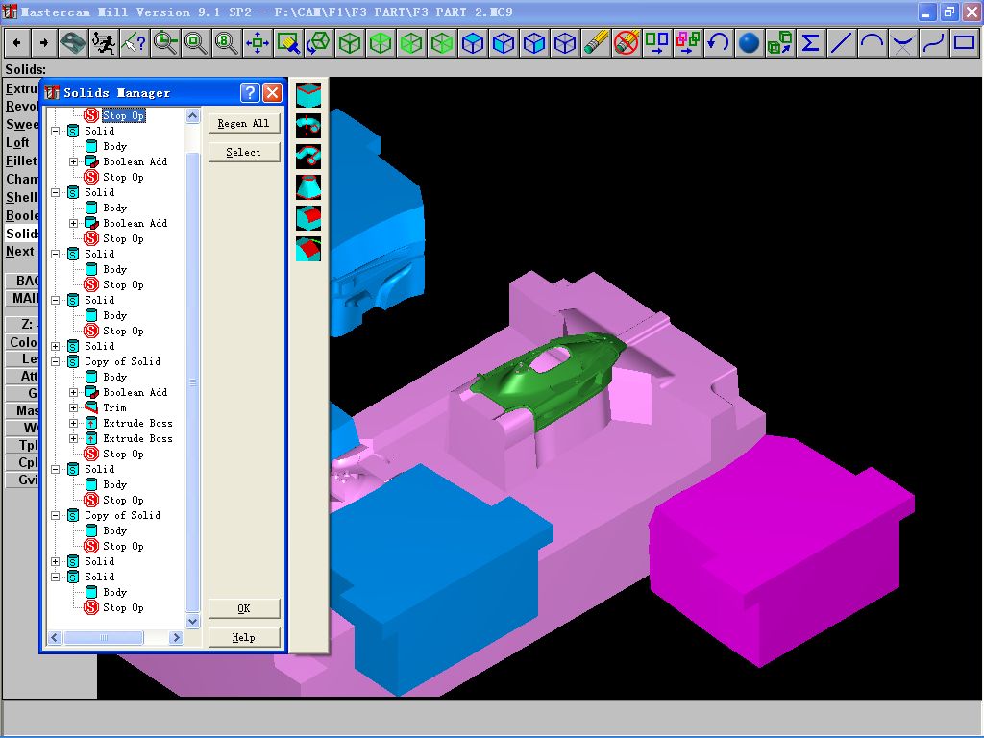Select the first Copy of Solid tree item
Viewport: 984px width, 738px height.
[122, 361]
